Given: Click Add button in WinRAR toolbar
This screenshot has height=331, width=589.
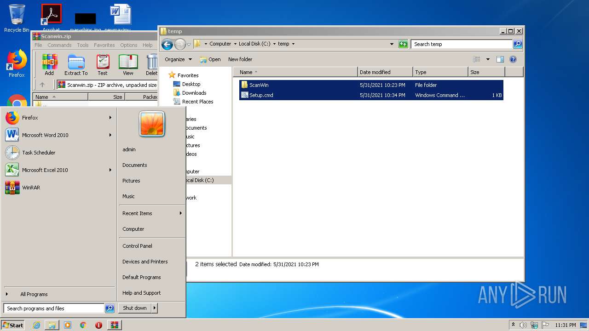Looking at the screenshot, I should (x=49, y=65).
